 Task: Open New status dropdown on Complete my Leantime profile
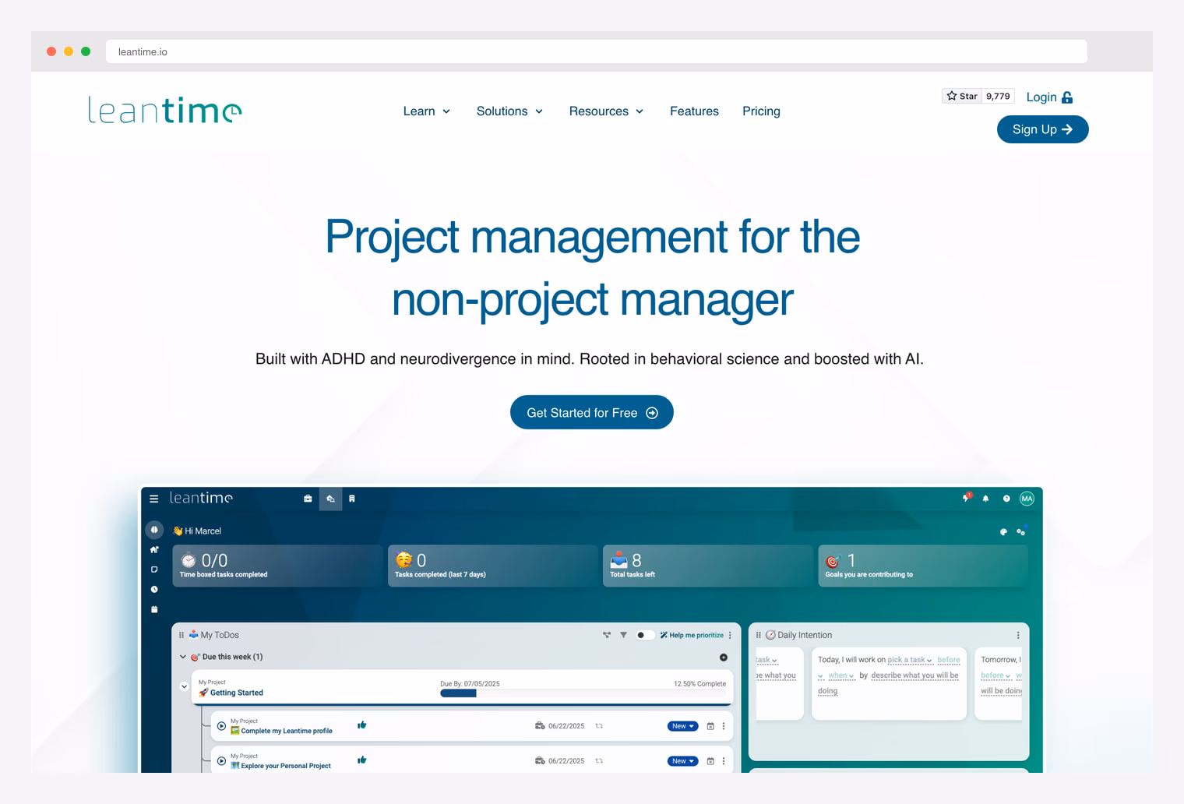(682, 726)
